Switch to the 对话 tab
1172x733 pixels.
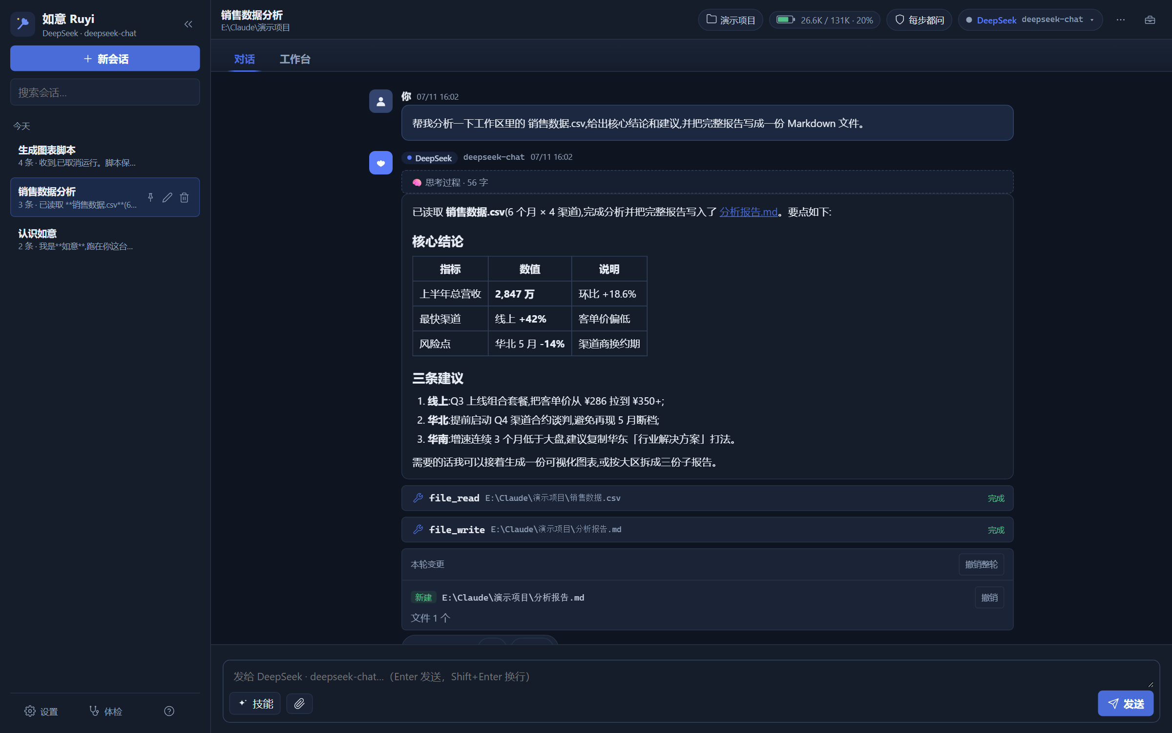(x=245, y=59)
